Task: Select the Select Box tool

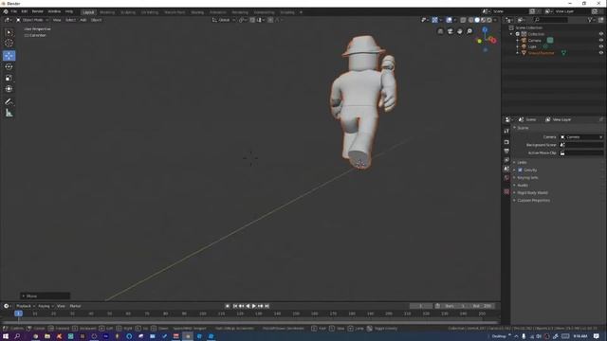Action: click(x=9, y=32)
